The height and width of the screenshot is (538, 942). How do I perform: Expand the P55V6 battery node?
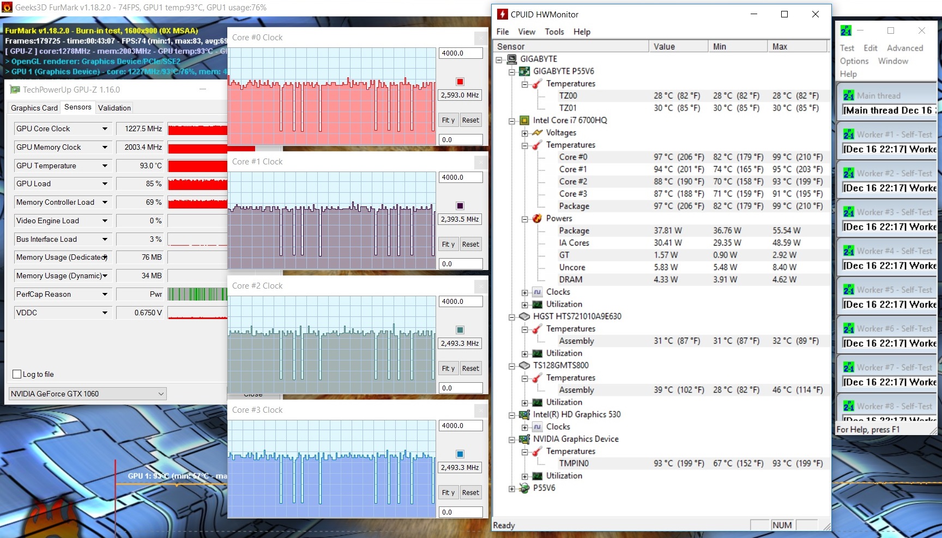point(511,488)
